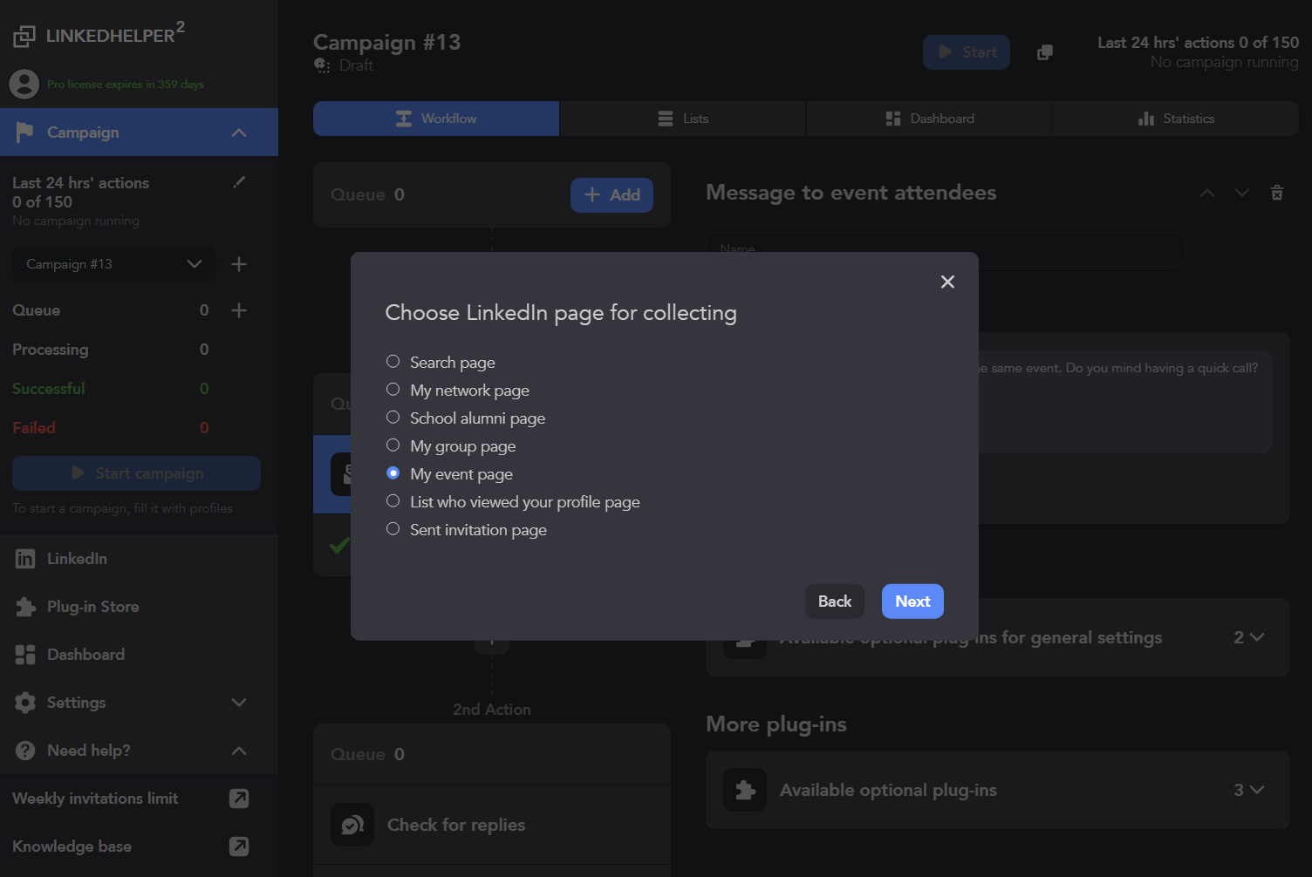Expand Available optional plug-ins chevron
1312x877 pixels.
pyautogui.click(x=1256, y=790)
